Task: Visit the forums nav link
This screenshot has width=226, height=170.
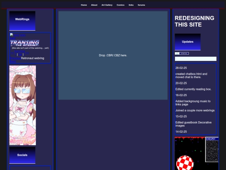Action: [x=141, y=5]
